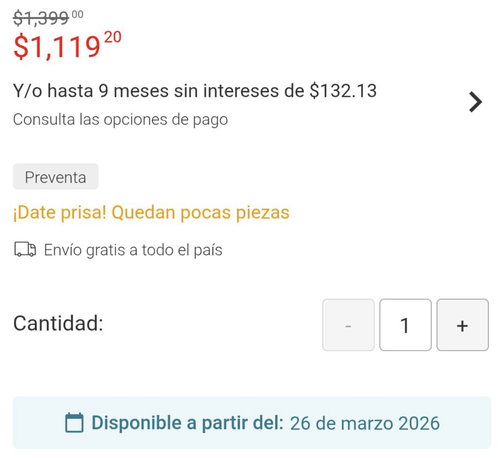Tap the Preventa badge

56,177
